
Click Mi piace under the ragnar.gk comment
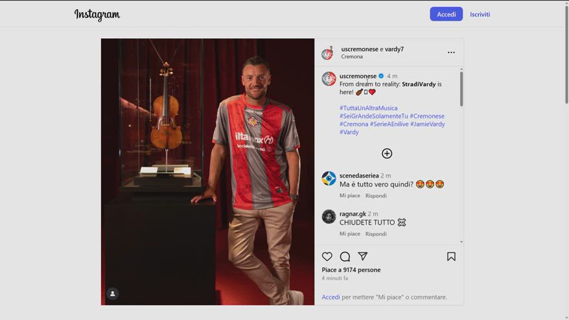point(350,234)
